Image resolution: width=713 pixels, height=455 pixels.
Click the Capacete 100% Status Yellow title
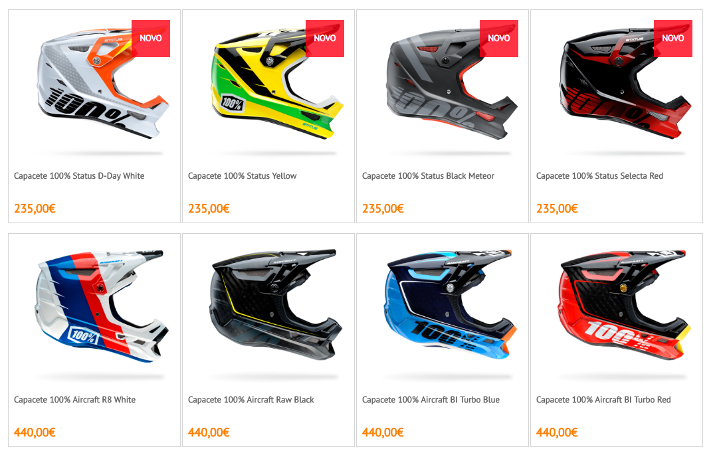pyautogui.click(x=243, y=176)
